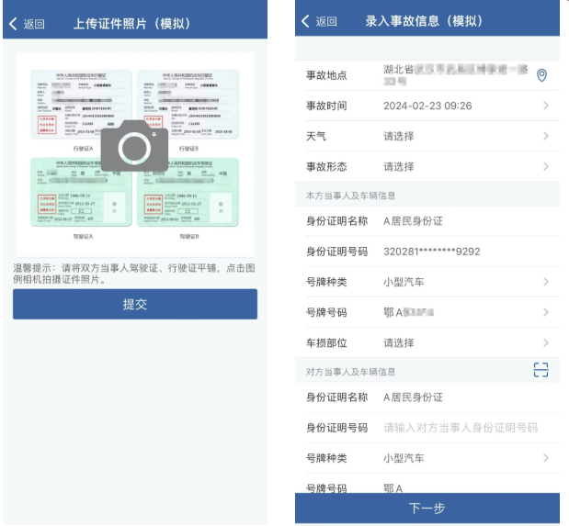Screen dimensions: 569x526
Task: Click 对方 身份证明号码 input field
Action: [x=460, y=428]
